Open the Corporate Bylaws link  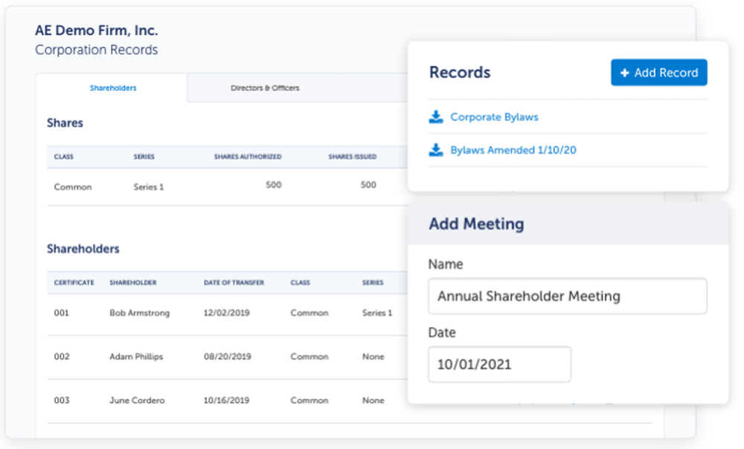point(494,117)
